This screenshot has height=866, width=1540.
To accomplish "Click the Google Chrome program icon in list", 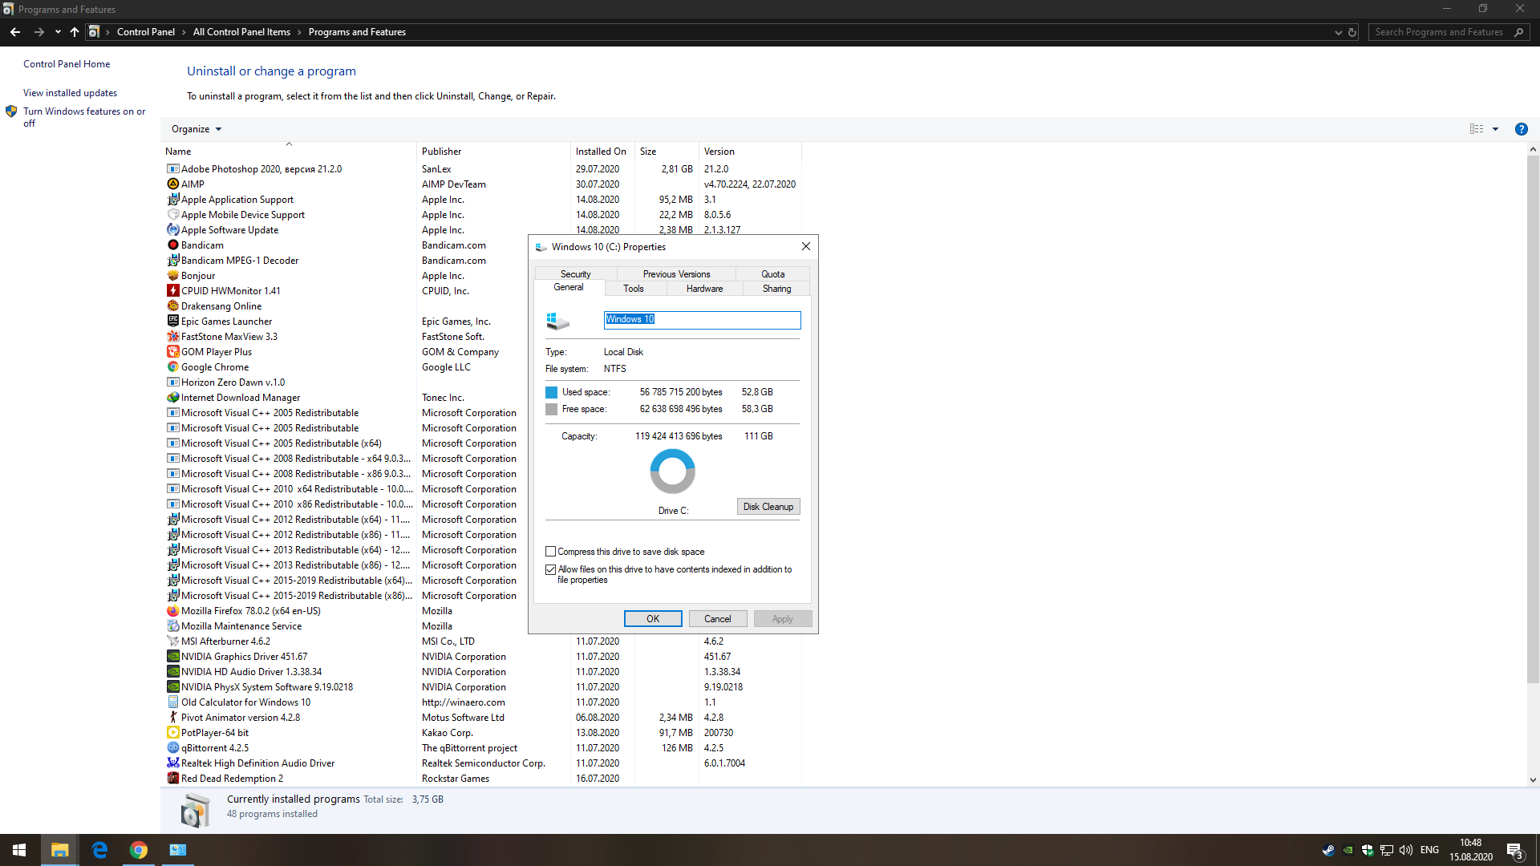I will point(172,367).
